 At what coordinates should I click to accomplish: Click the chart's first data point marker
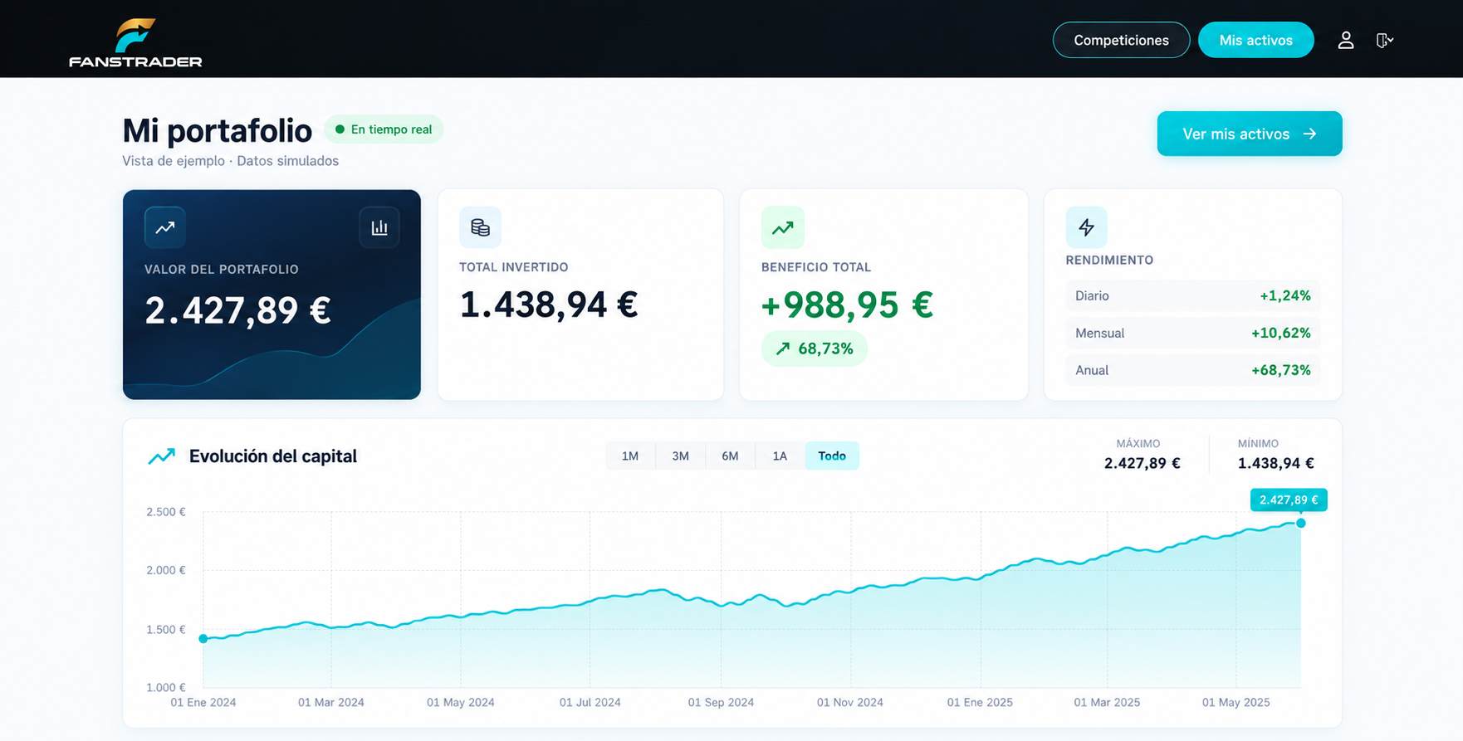[x=203, y=638]
